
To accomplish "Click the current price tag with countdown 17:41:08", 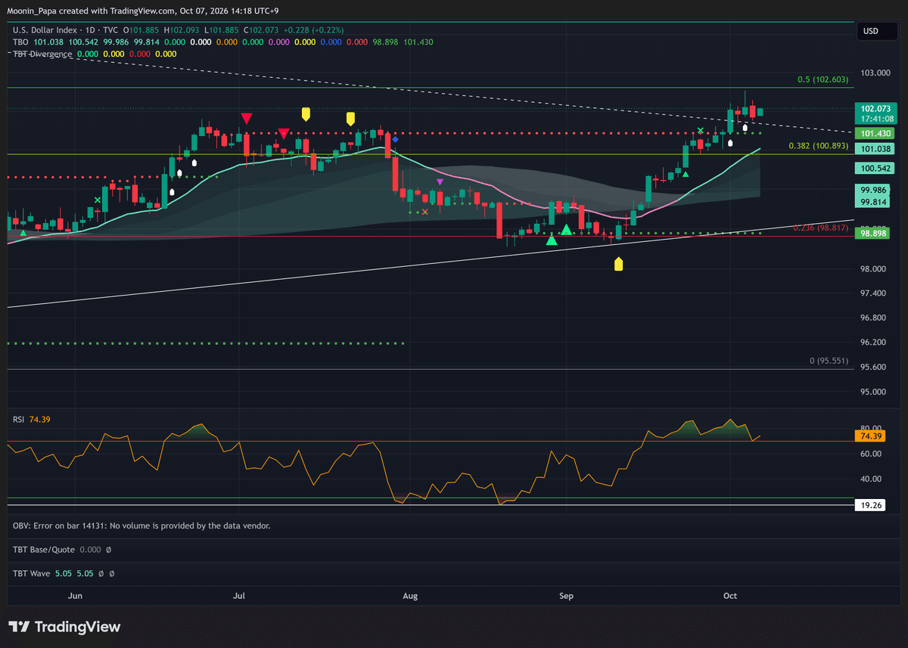I will (x=875, y=113).
